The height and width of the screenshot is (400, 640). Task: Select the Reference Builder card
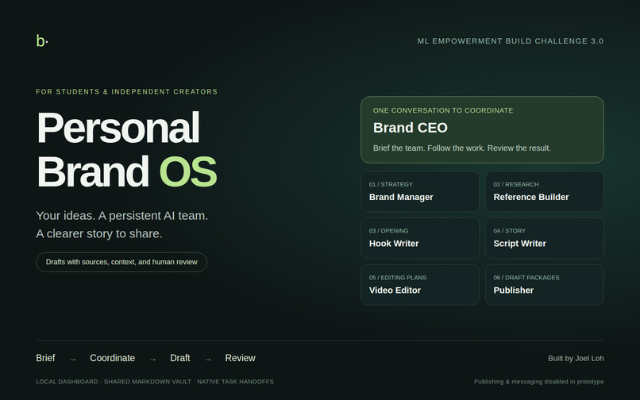(x=544, y=191)
